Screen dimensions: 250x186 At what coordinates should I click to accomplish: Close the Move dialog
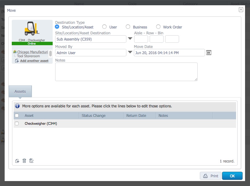[x=241, y=10]
